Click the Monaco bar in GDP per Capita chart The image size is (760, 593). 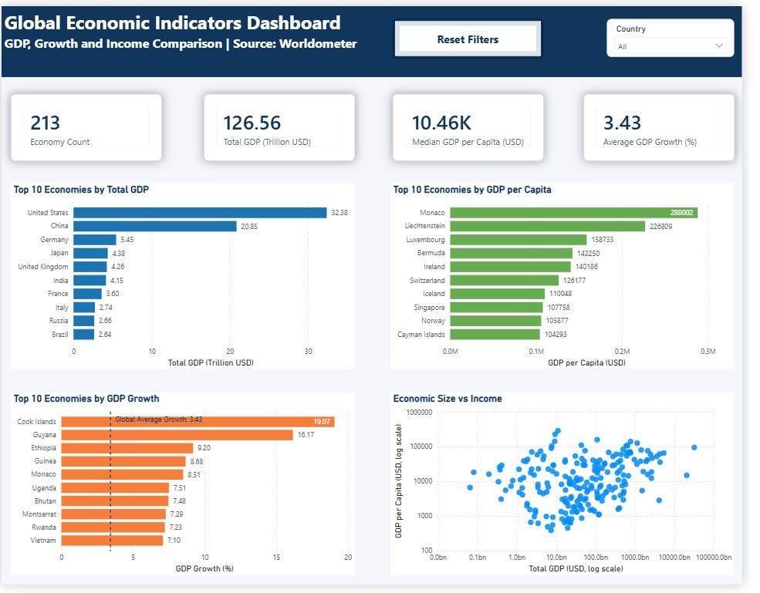pyautogui.click(x=574, y=213)
